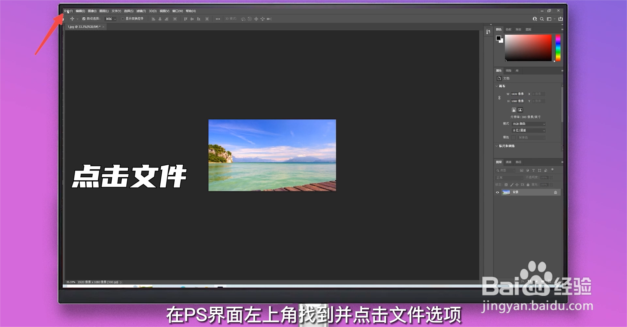Select portrait canvas orientation
The height and width of the screenshot is (327, 627).
tap(514, 110)
